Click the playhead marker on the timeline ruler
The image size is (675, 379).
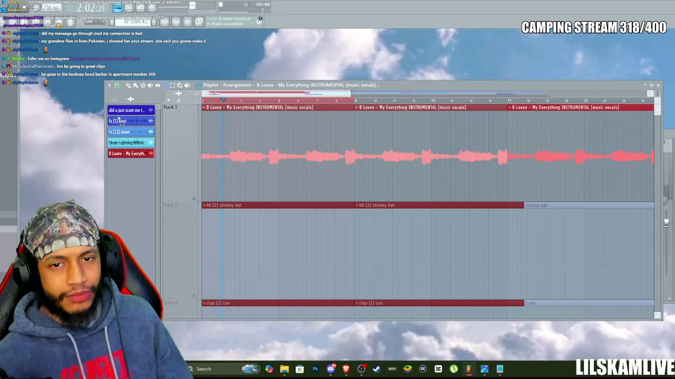223,99
